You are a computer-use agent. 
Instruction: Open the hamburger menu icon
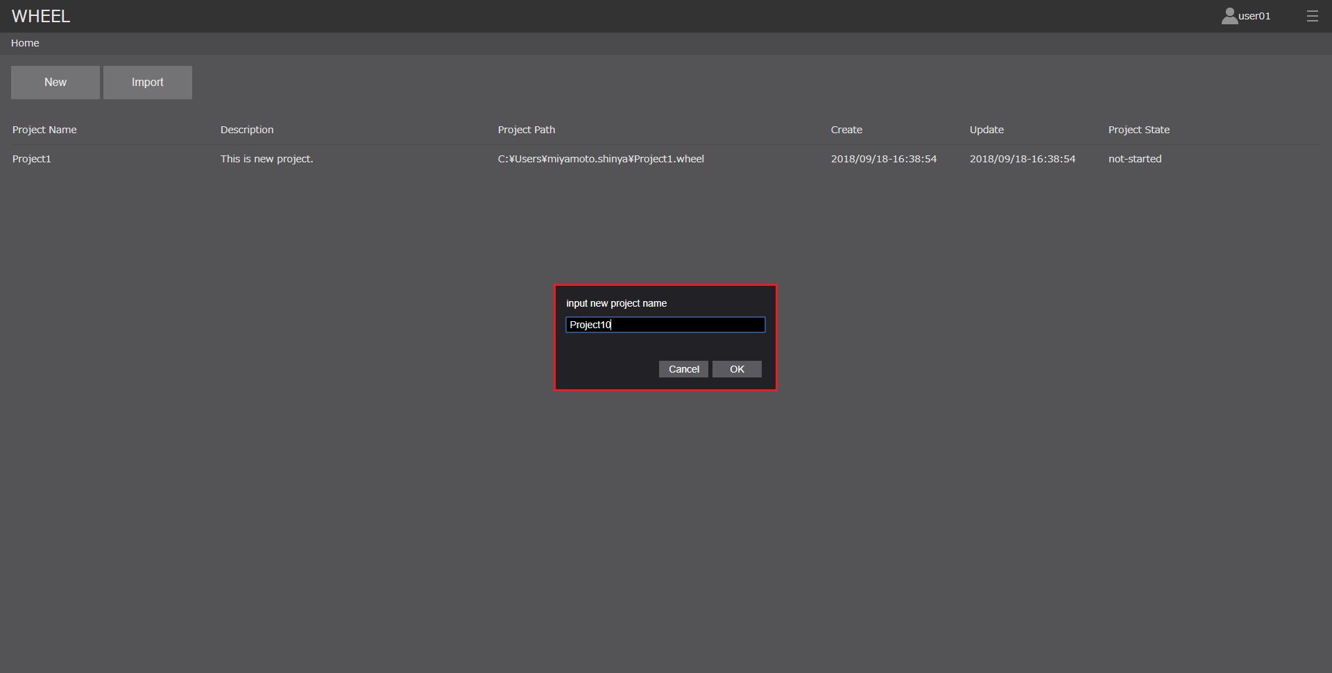tap(1312, 16)
